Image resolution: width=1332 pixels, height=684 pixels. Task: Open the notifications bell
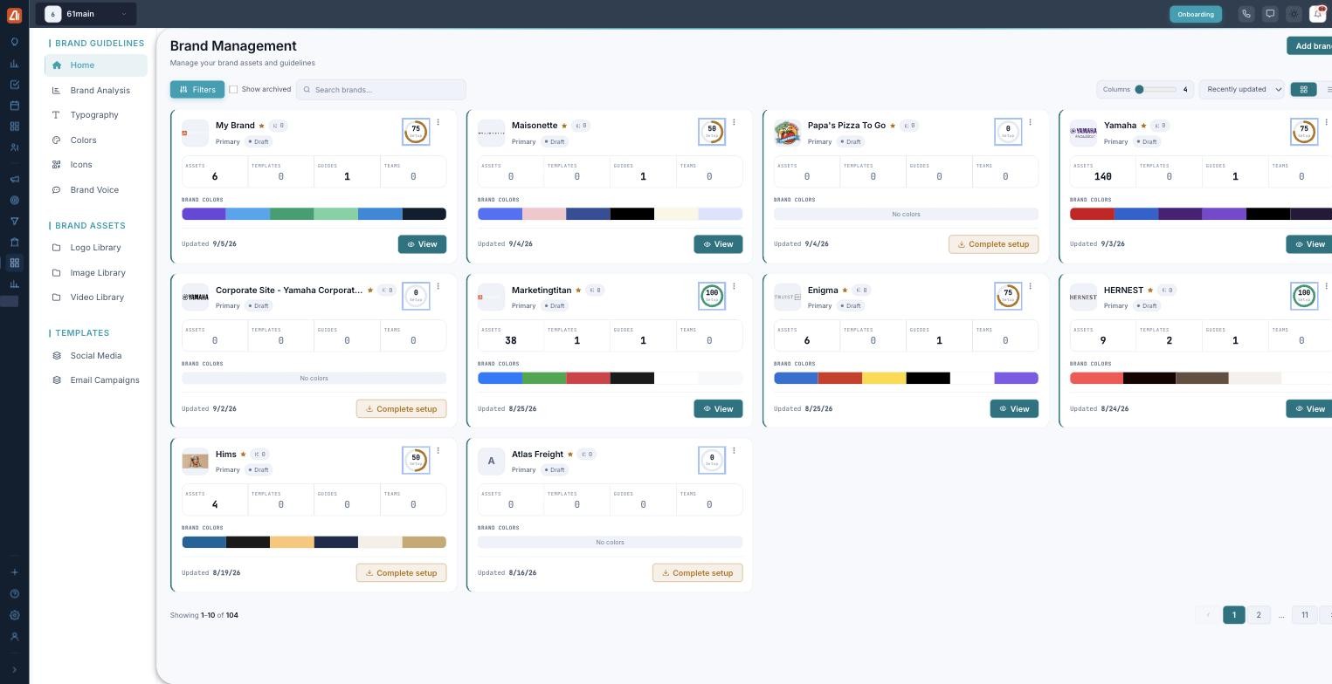point(1318,14)
